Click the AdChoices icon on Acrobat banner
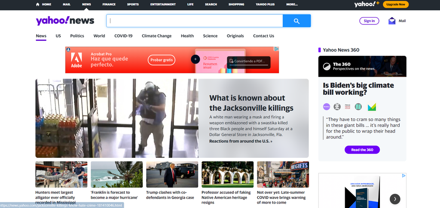The height and width of the screenshot is (208, 440). 277,49
